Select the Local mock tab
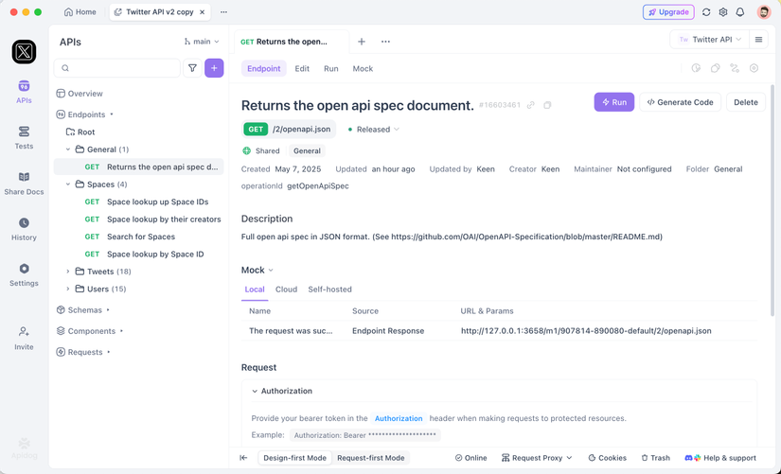Screen dimensions: 781x474 pyautogui.click(x=255, y=290)
